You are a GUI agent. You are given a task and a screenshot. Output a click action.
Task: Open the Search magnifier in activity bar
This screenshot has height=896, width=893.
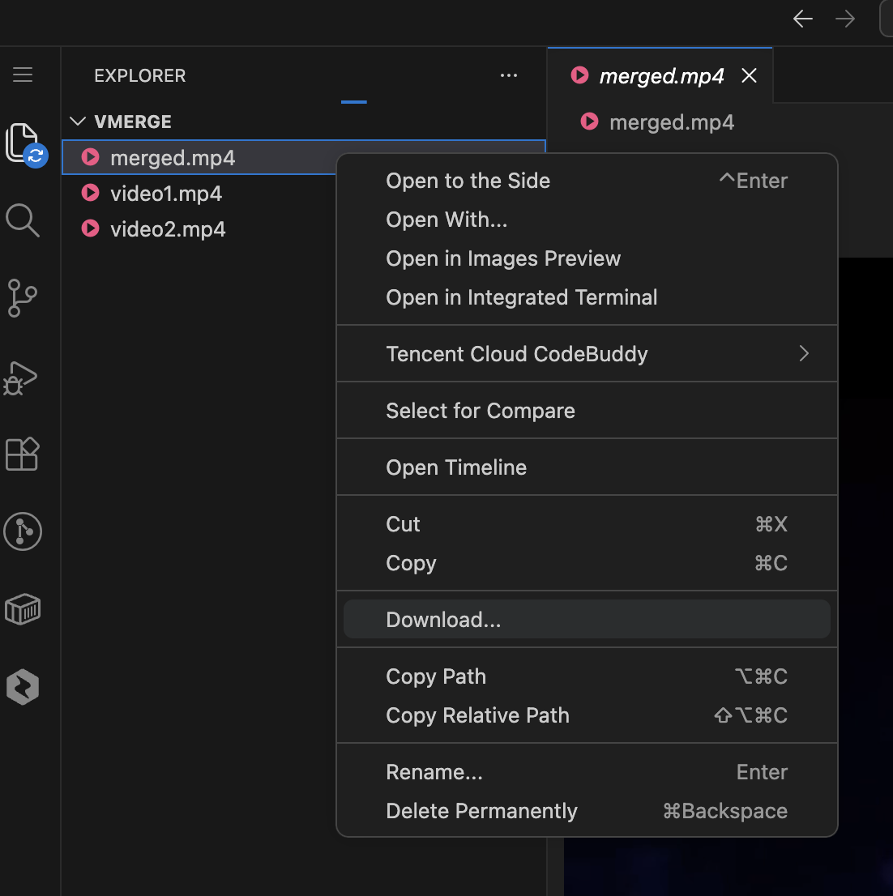[23, 220]
